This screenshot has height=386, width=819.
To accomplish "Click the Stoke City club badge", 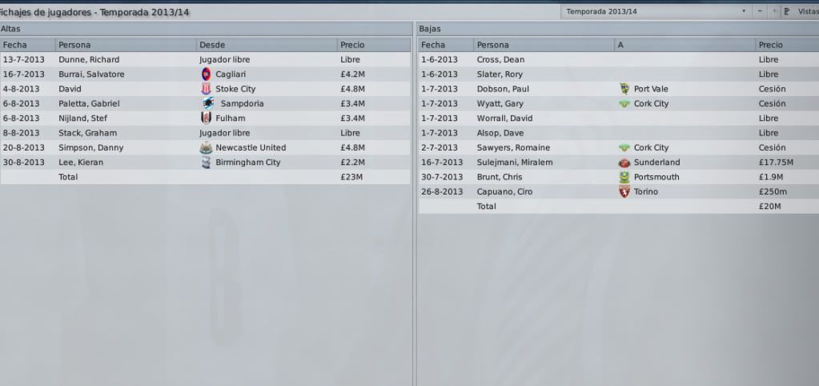I will [x=206, y=89].
